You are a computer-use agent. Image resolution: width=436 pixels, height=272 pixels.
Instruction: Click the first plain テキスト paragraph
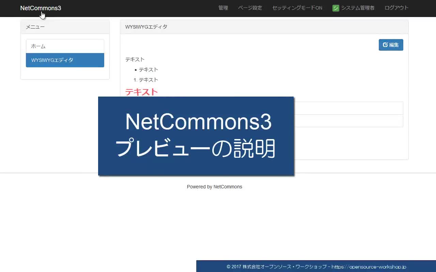click(x=135, y=60)
